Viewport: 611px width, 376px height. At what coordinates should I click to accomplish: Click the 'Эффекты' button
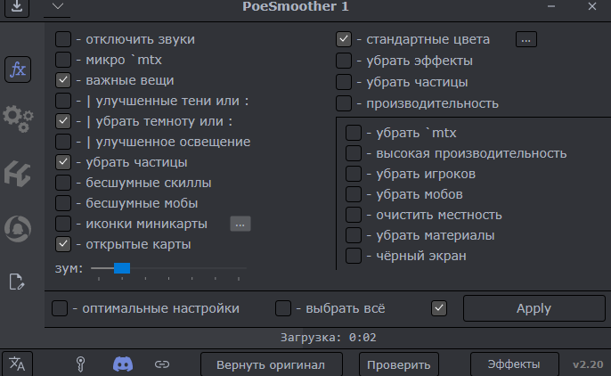(x=515, y=364)
